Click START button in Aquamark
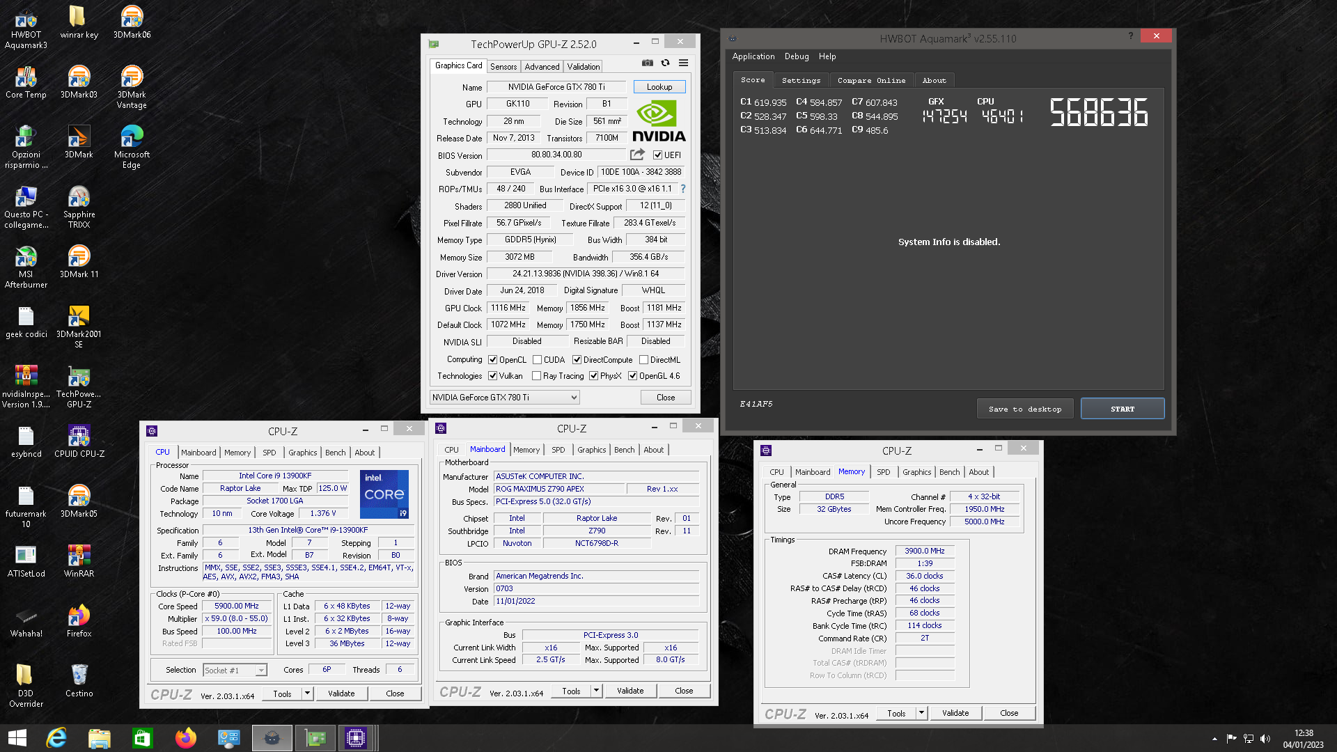Viewport: 1337px width, 752px height. coord(1123,409)
